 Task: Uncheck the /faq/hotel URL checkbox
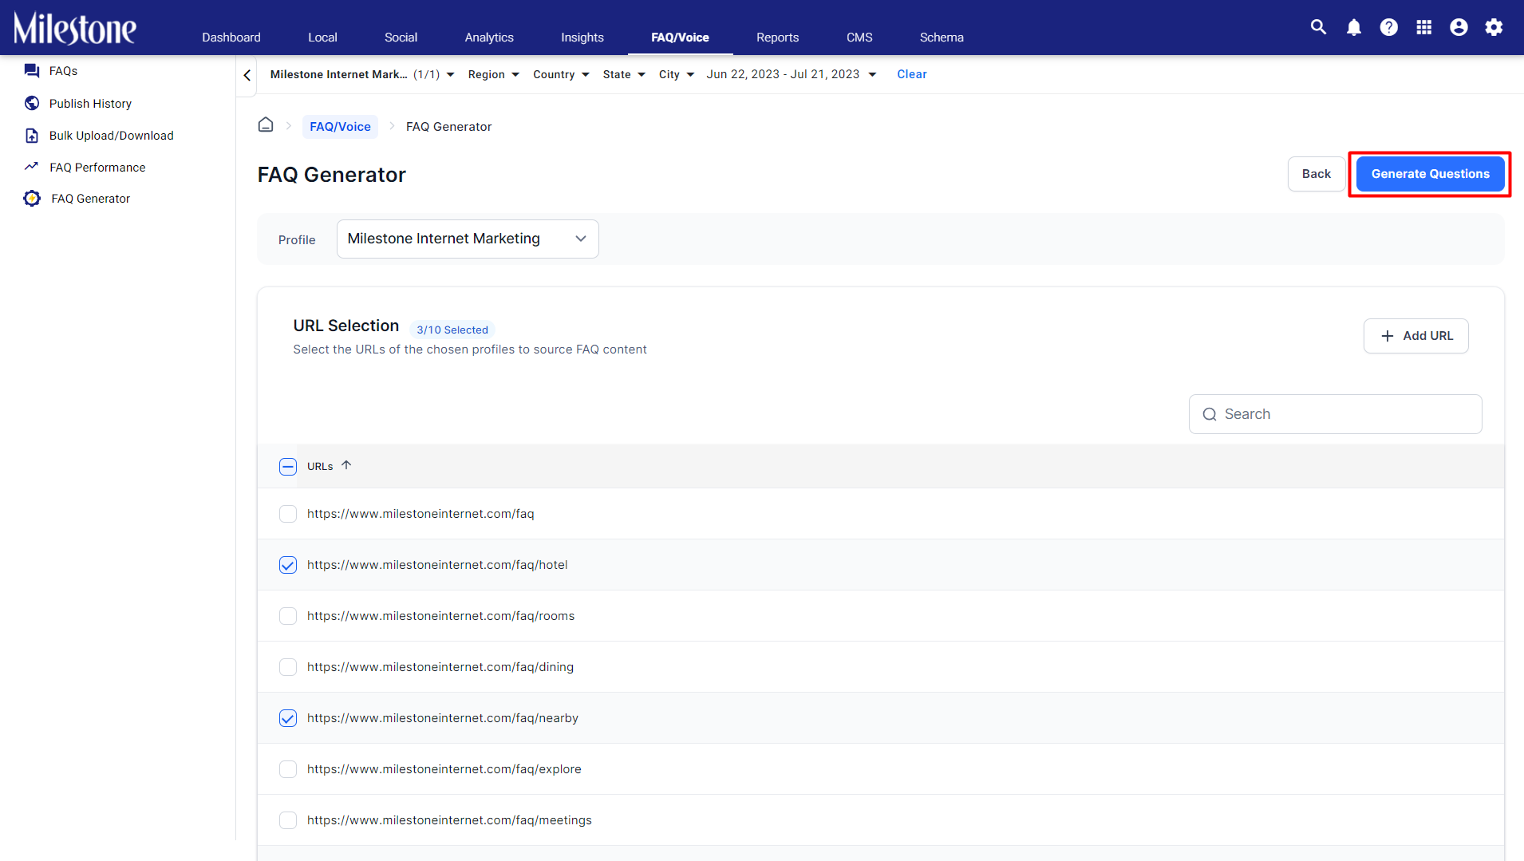(x=288, y=565)
